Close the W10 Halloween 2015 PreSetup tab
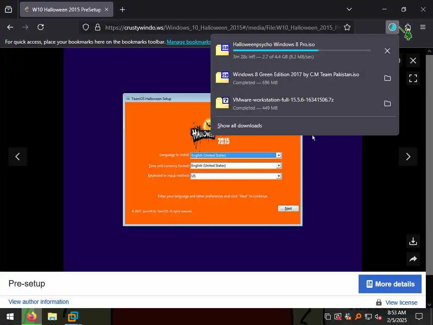The image size is (433, 325). click(107, 9)
